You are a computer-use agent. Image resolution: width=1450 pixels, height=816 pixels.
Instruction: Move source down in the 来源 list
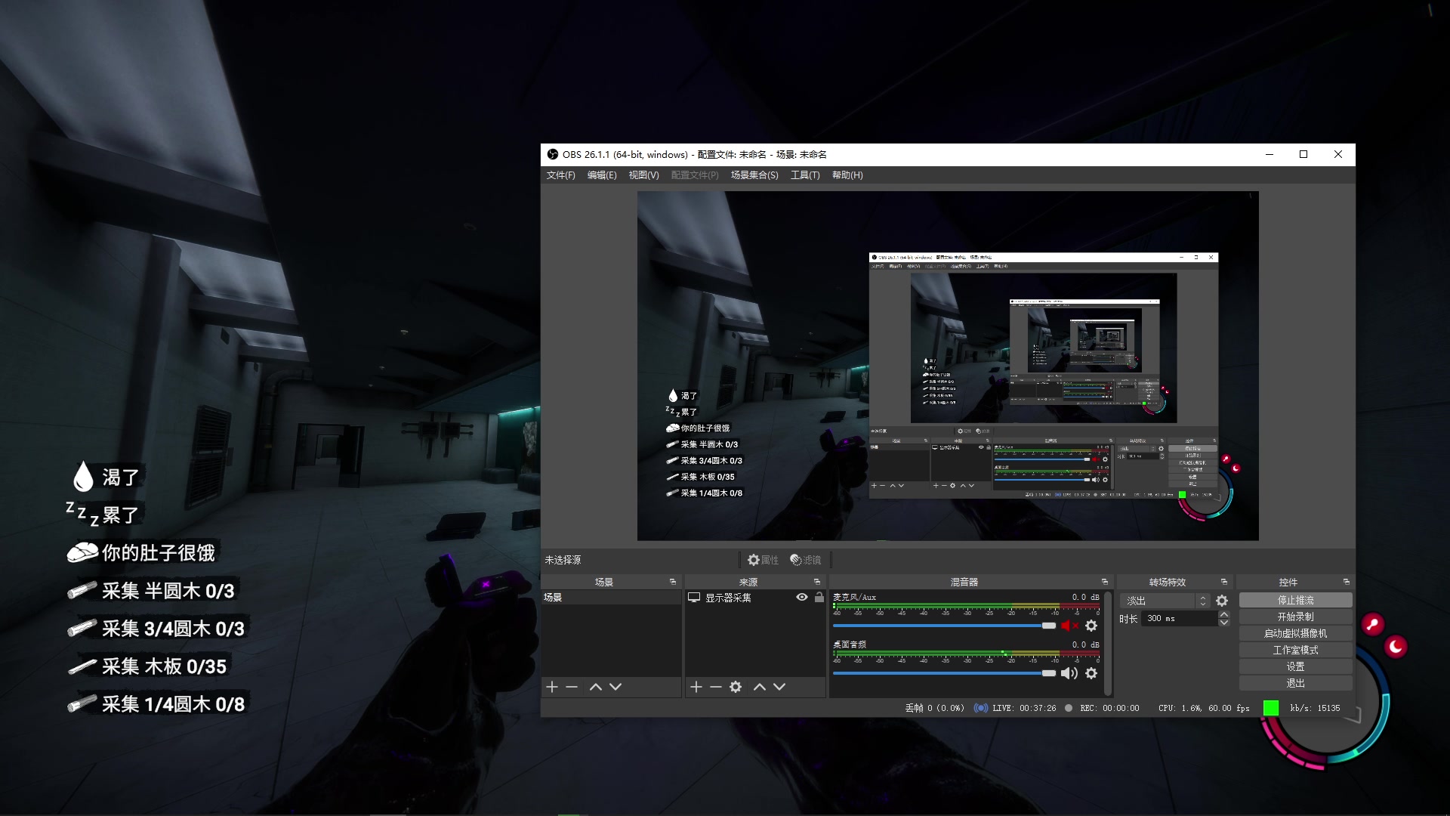point(779,687)
